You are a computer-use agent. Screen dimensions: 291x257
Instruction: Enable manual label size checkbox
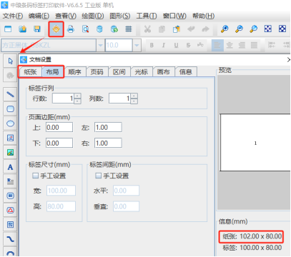pos(35,176)
